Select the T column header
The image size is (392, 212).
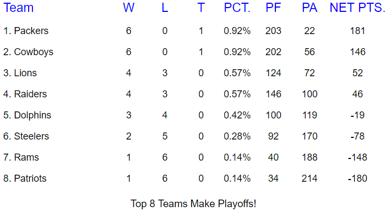[201, 8]
